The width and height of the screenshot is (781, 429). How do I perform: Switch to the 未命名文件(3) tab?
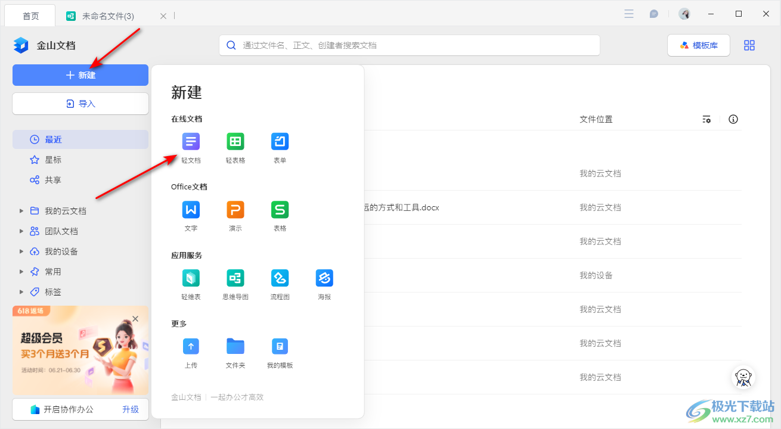[x=107, y=16]
